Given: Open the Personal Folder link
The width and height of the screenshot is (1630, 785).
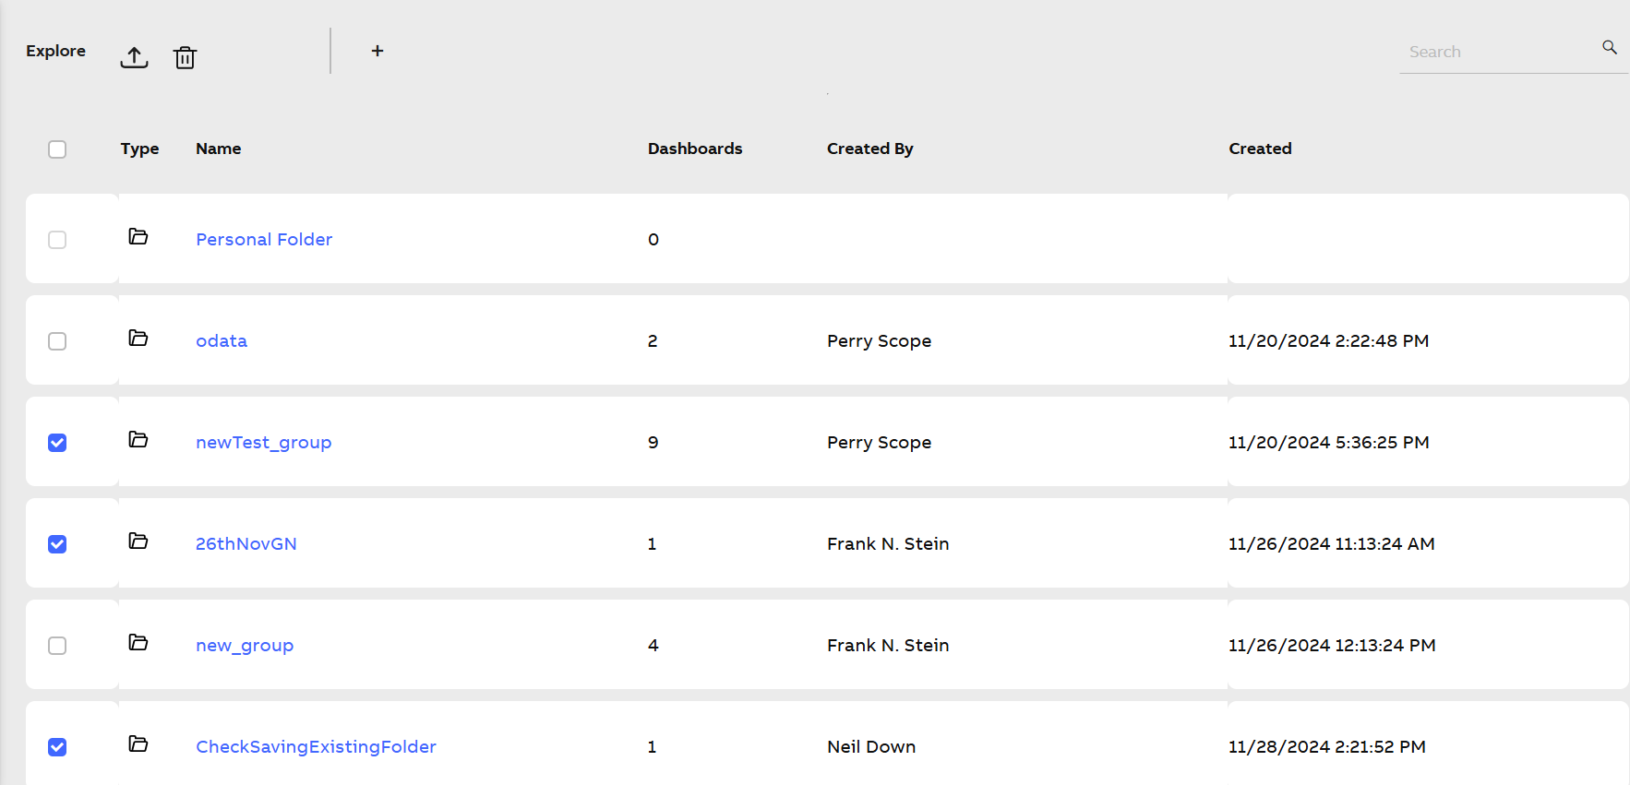Looking at the screenshot, I should pos(264,240).
